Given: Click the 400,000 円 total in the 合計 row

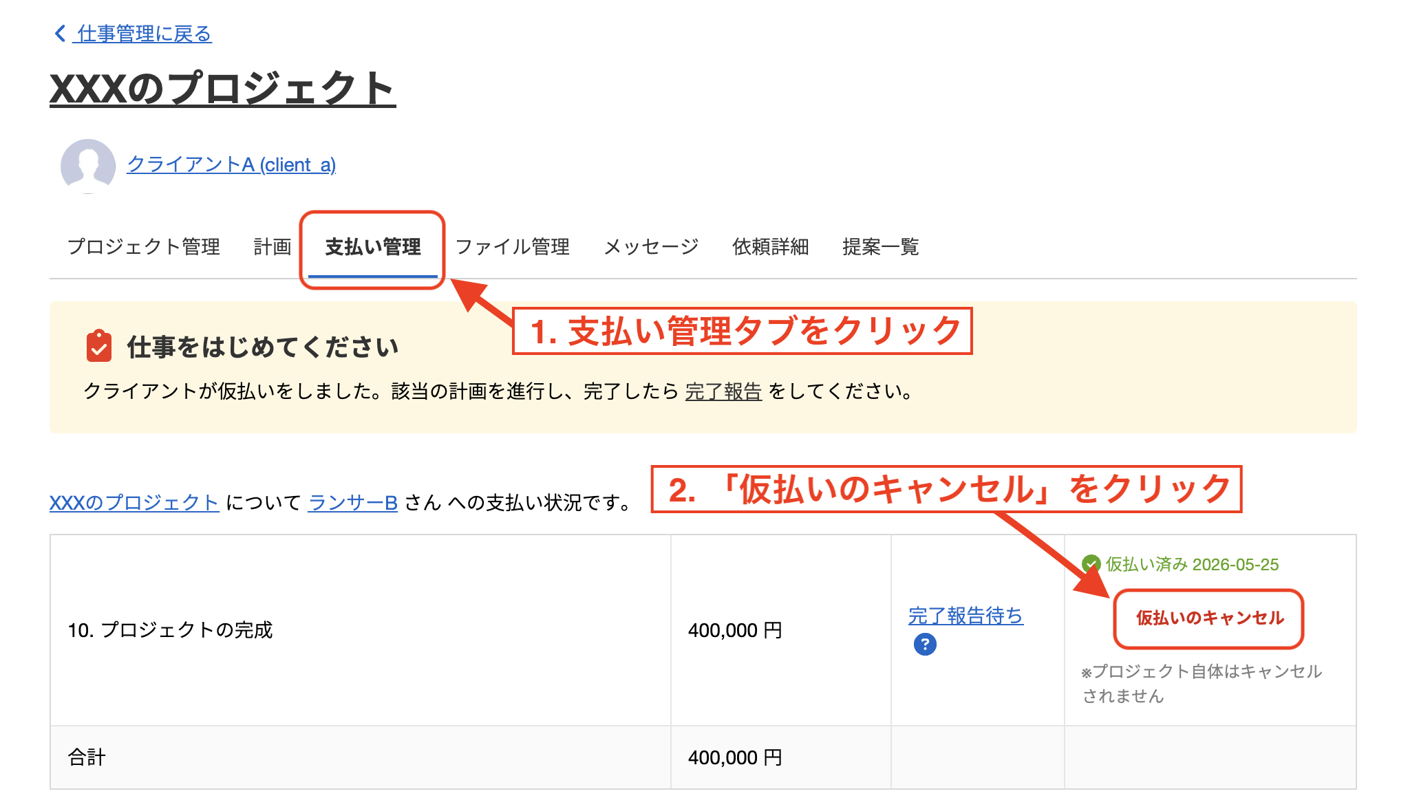Looking at the screenshot, I should point(735,757).
